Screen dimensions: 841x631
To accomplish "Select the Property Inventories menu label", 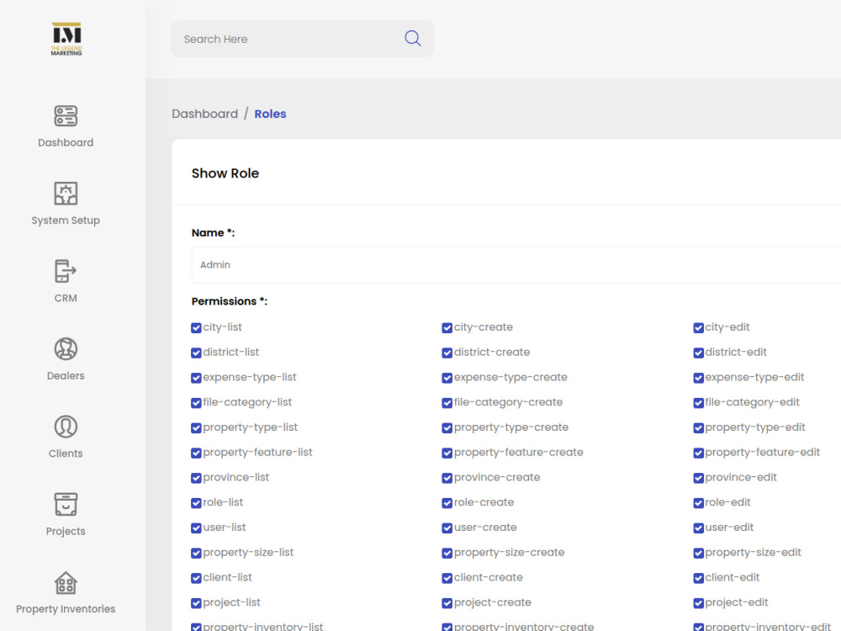I will pyautogui.click(x=66, y=609).
